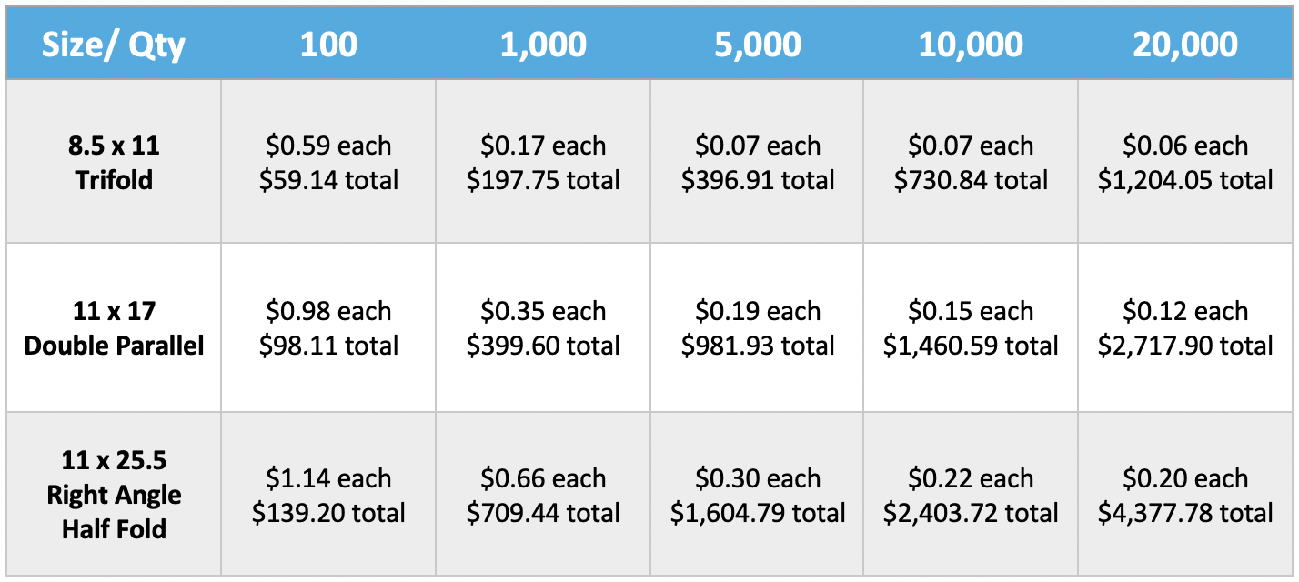Select the $1,460.59 total price cell
The image size is (1299, 582).
pos(971,328)
